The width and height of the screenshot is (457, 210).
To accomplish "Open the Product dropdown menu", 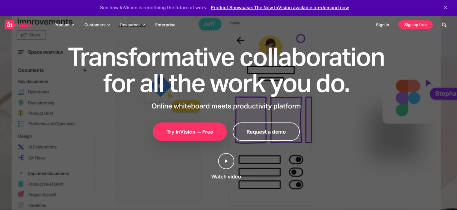I will coord(64,25).
